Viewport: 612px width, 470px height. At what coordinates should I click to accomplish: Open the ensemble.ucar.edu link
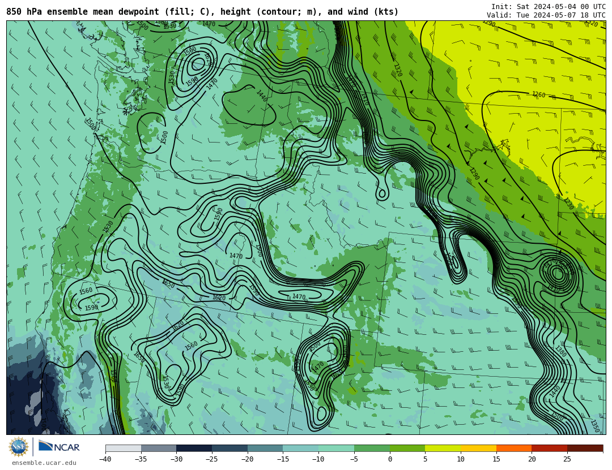[x=44, y=463]
